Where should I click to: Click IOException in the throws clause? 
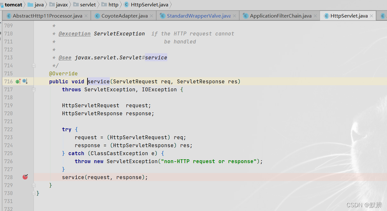click(x=159, y=89)
